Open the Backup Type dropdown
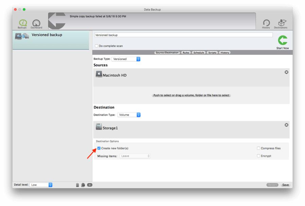This screenshot has width=305, height=206. [126, 59]
